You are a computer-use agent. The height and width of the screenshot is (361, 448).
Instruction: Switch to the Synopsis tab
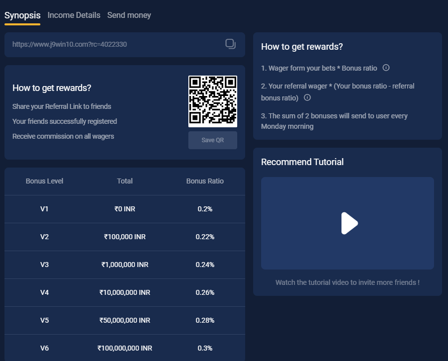tap(22, 15)
